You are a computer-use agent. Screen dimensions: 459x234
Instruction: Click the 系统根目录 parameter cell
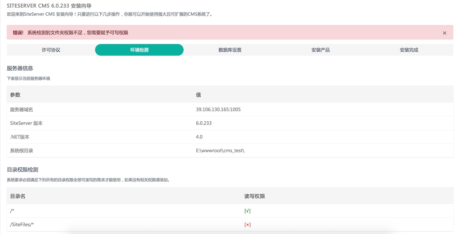(x=100, y=151)
